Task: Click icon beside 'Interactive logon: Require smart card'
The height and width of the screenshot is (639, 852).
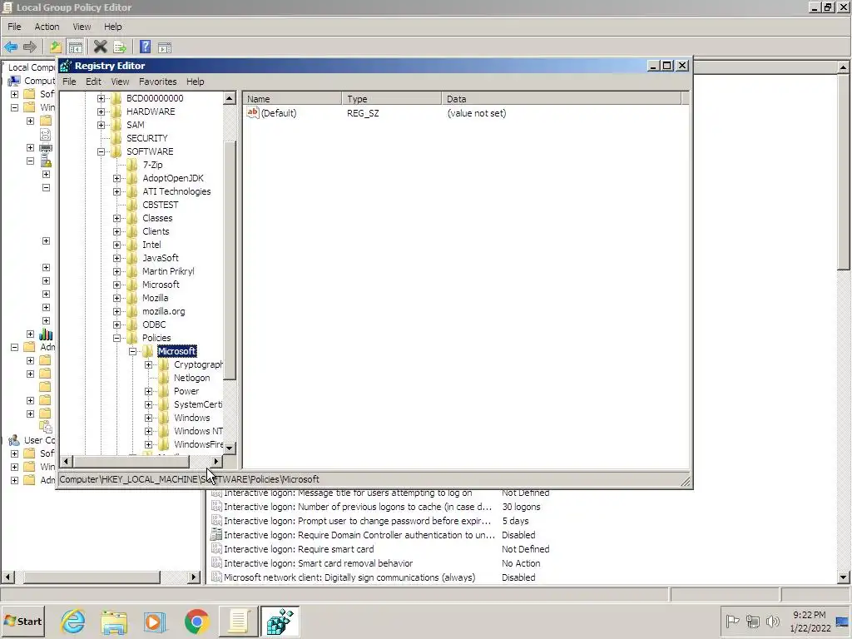Action: [216, 549]
